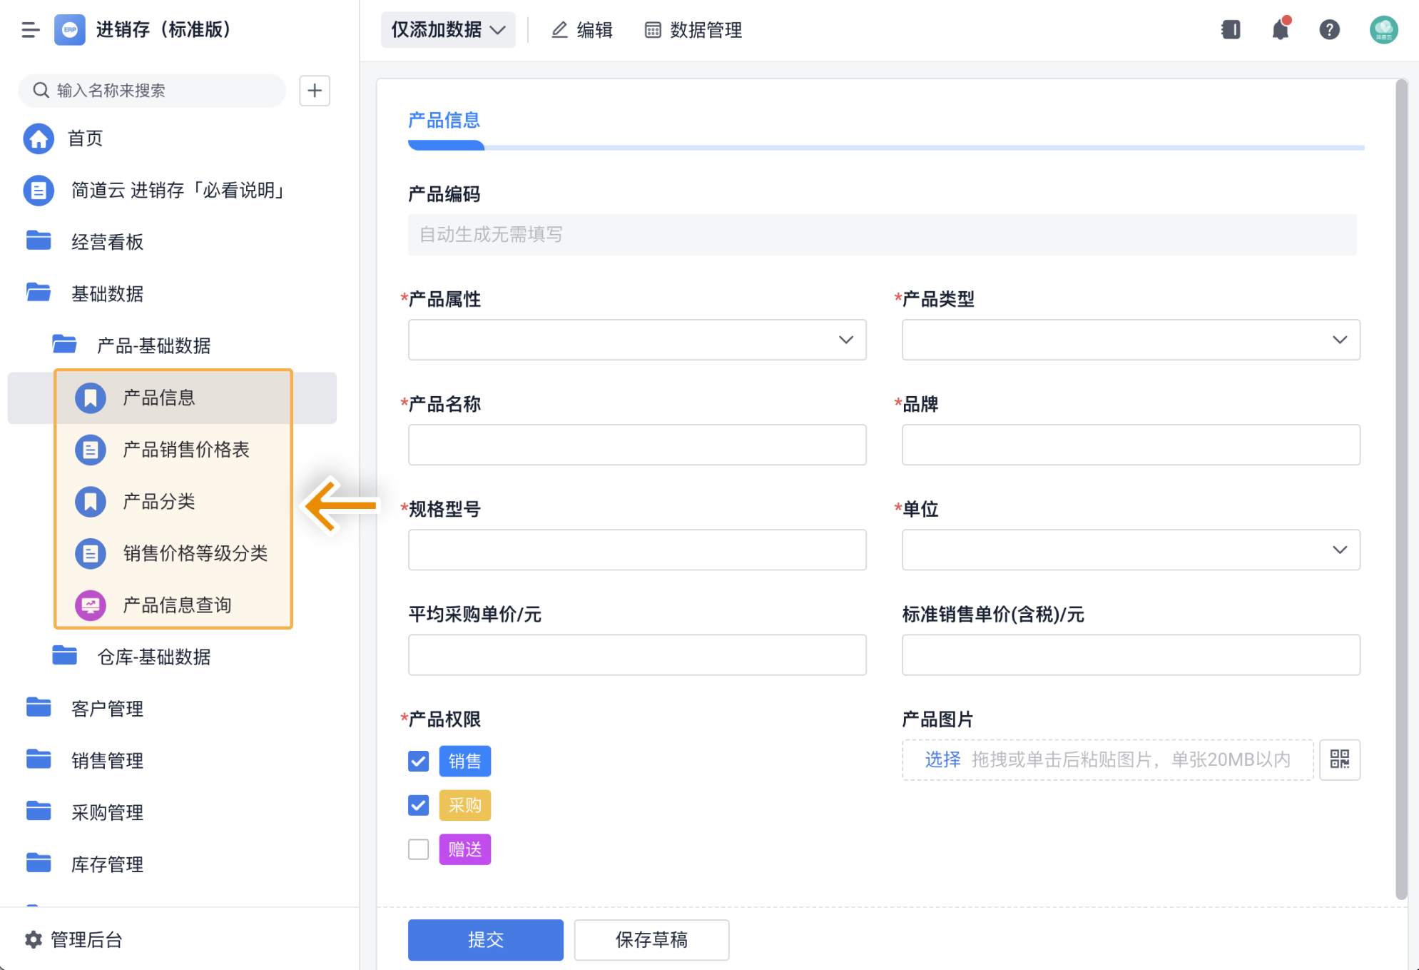The width and height of the screenshot is (1419, 970).
Task: Open the 产品属性 dropdown
Action: tap(636, 340)
